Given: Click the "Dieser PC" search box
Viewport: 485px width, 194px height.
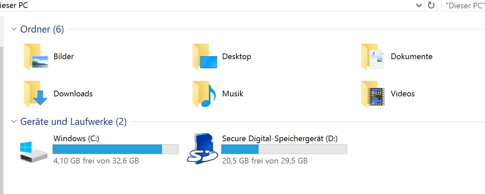Looking at the screenshot, I should [x=463, y=6].
